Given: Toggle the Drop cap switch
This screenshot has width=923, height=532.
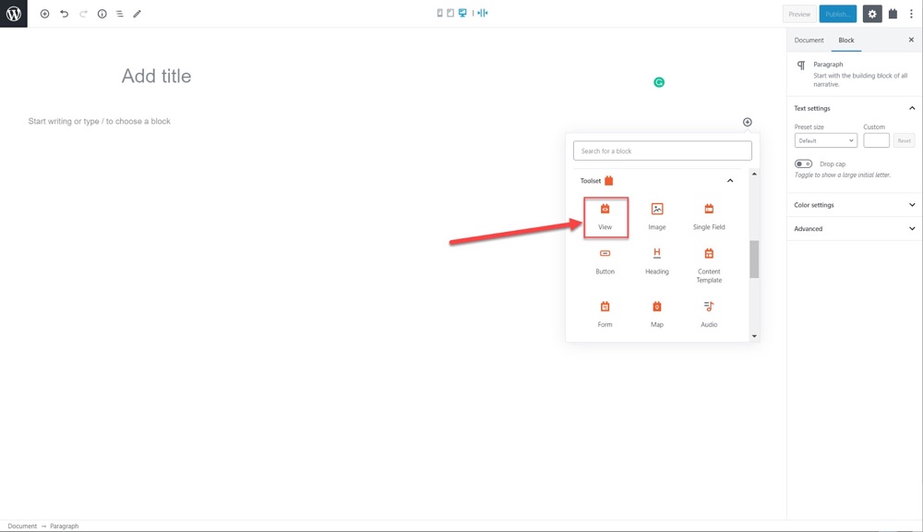Looking at the screenshot, I should [803, 163].
